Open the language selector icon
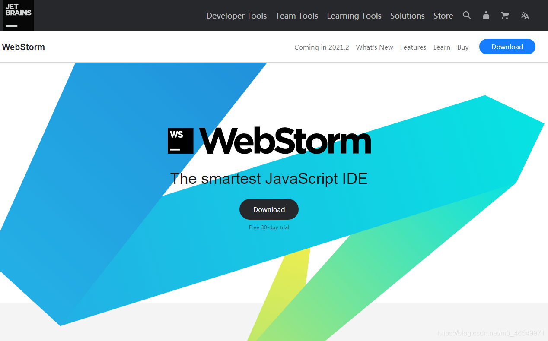This screenshot has width=548, height=341. [525, 16]
